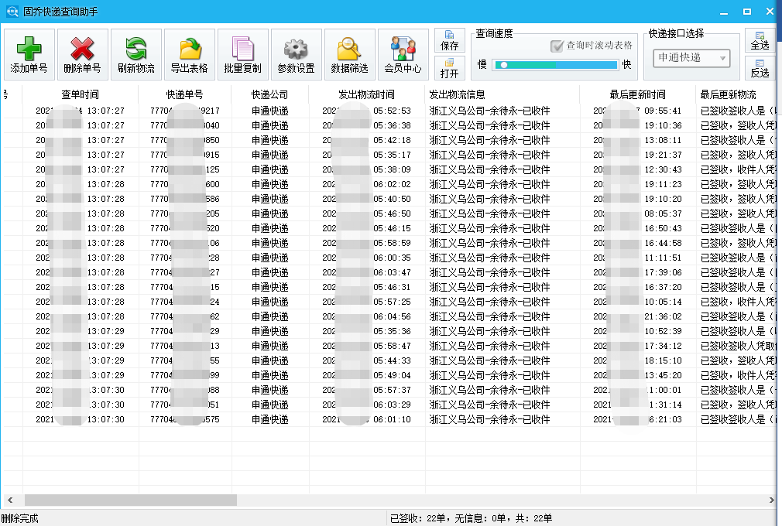Click 全选 select all button
The height and width of the screenshot is (526, 782).
[x=760, y=40]
